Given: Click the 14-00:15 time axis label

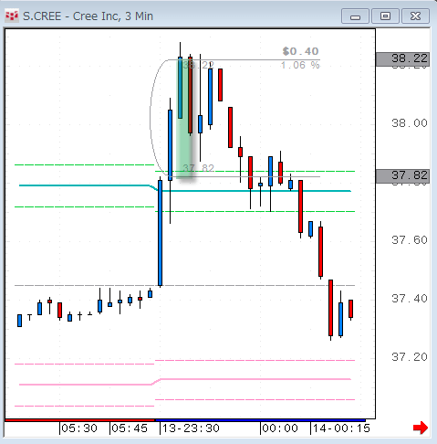Looking at the screenshot, I should click(x=341, y=428).
